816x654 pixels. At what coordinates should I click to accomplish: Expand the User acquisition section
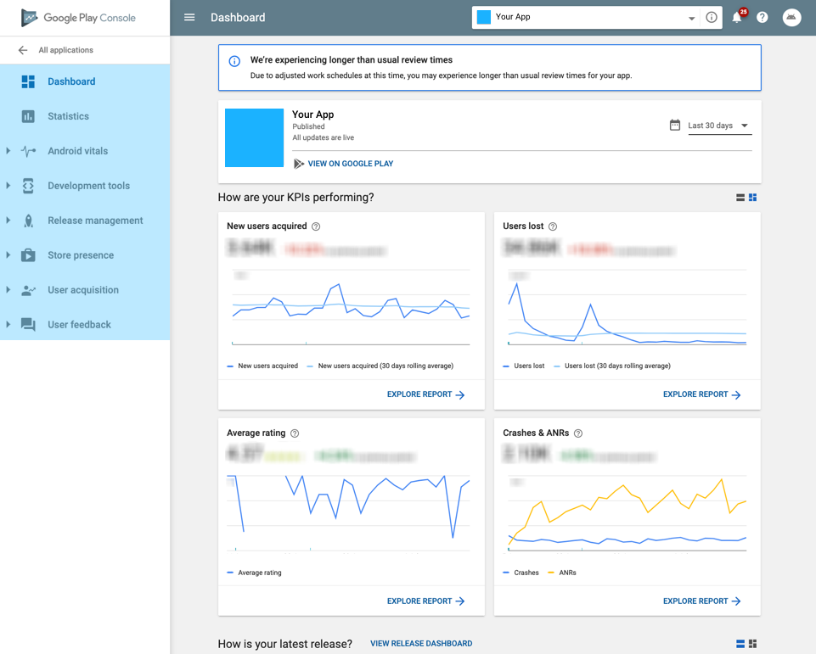coord(8,290)
